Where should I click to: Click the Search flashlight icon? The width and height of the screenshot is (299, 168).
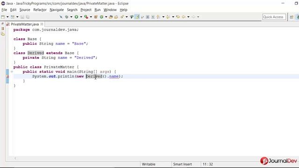point(122,17)
